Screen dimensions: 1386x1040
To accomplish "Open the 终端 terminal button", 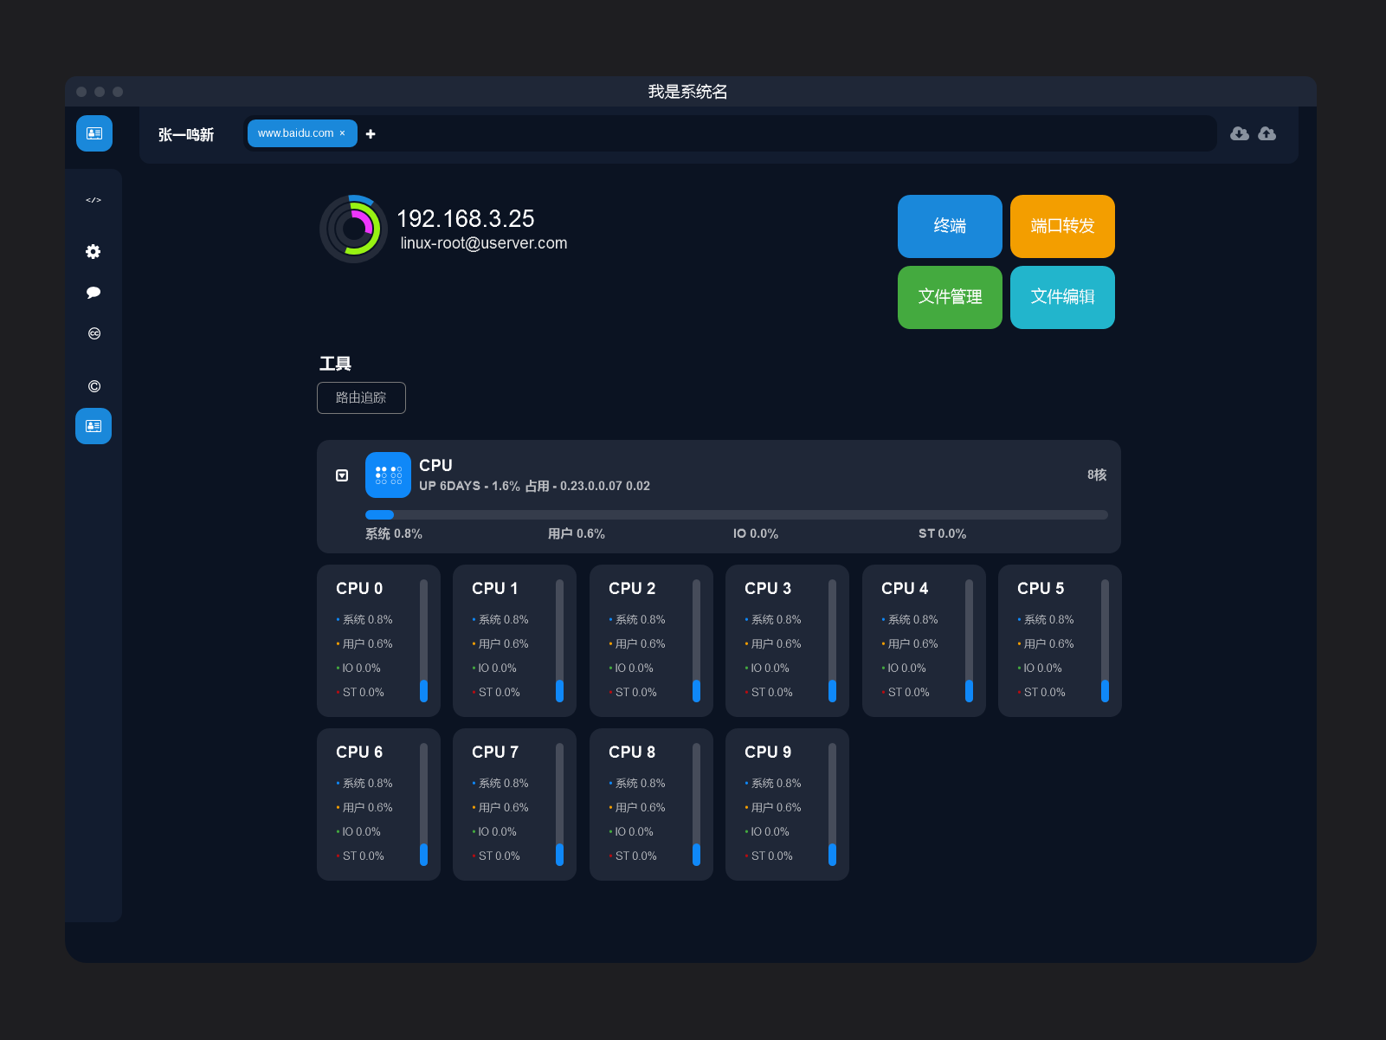I will [950, 226].
